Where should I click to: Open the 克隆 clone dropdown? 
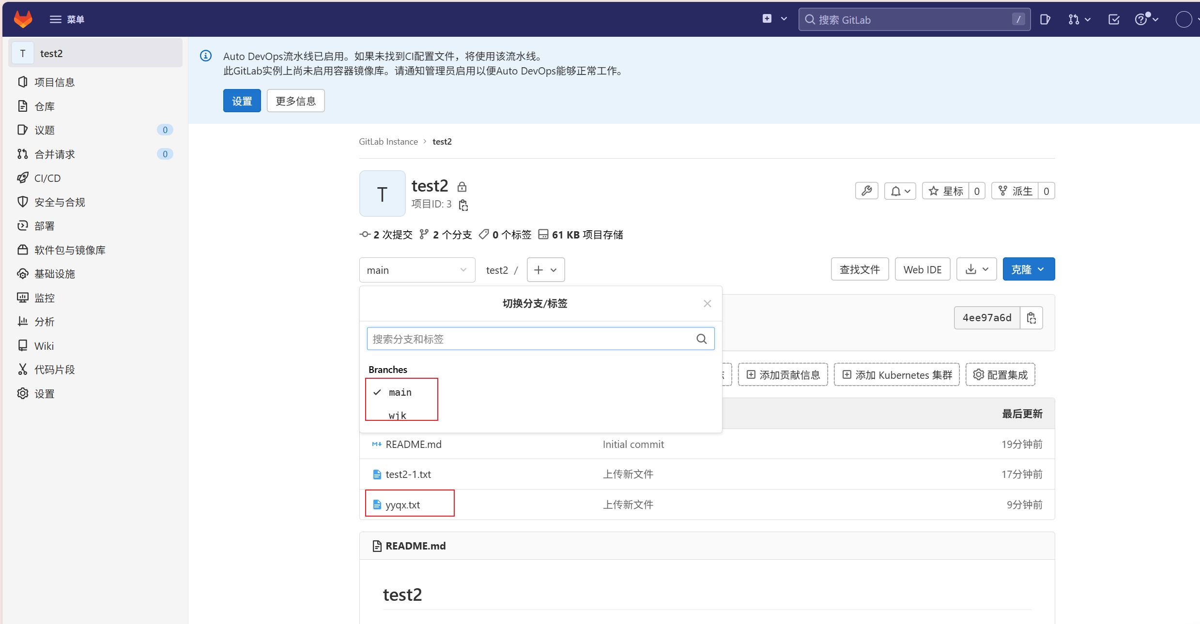[1028, 269]
